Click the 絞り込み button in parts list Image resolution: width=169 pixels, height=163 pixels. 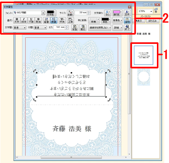[153, 21]
